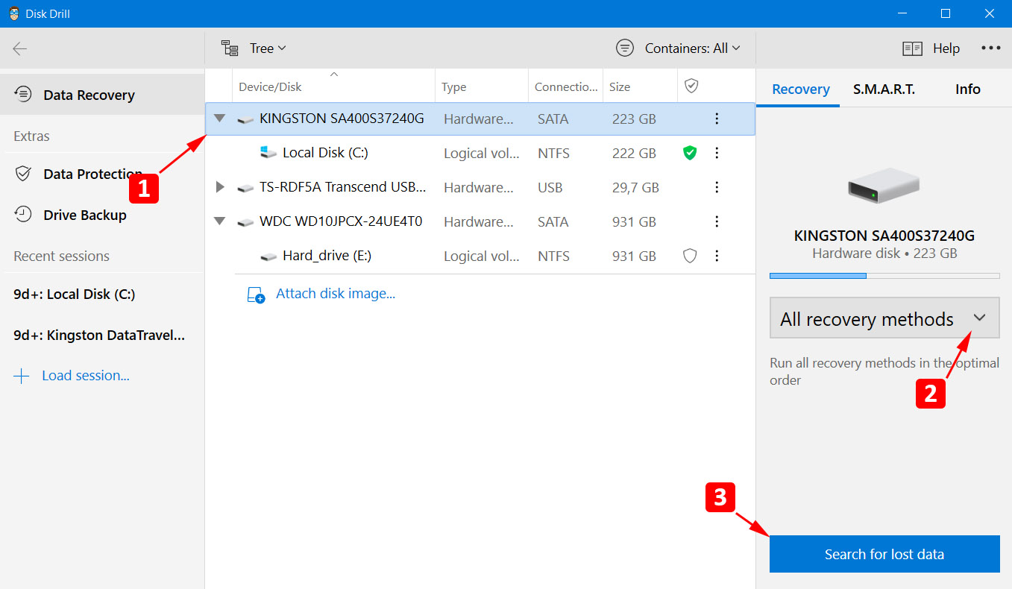Click the plus icon next to Load session
This screenshot has height=589, width=1012.
[x=22, y=376]
